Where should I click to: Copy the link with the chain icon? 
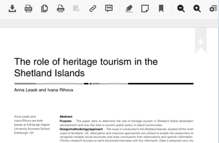[93, 8]
